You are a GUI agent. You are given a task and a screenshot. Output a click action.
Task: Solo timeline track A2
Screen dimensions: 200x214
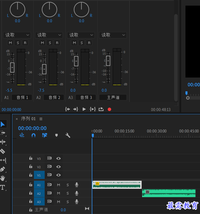coord(68,193)
